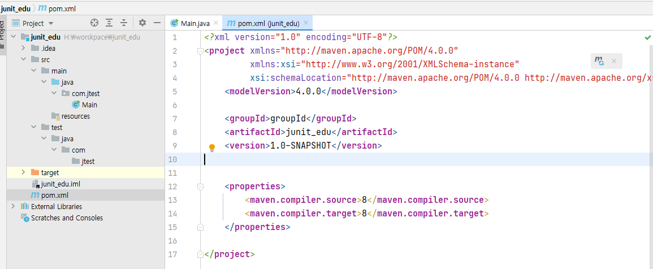Click the xmlns:xsi URL on line 3
The height and width of the screenshot is (269, 653).
pos(410,64)
